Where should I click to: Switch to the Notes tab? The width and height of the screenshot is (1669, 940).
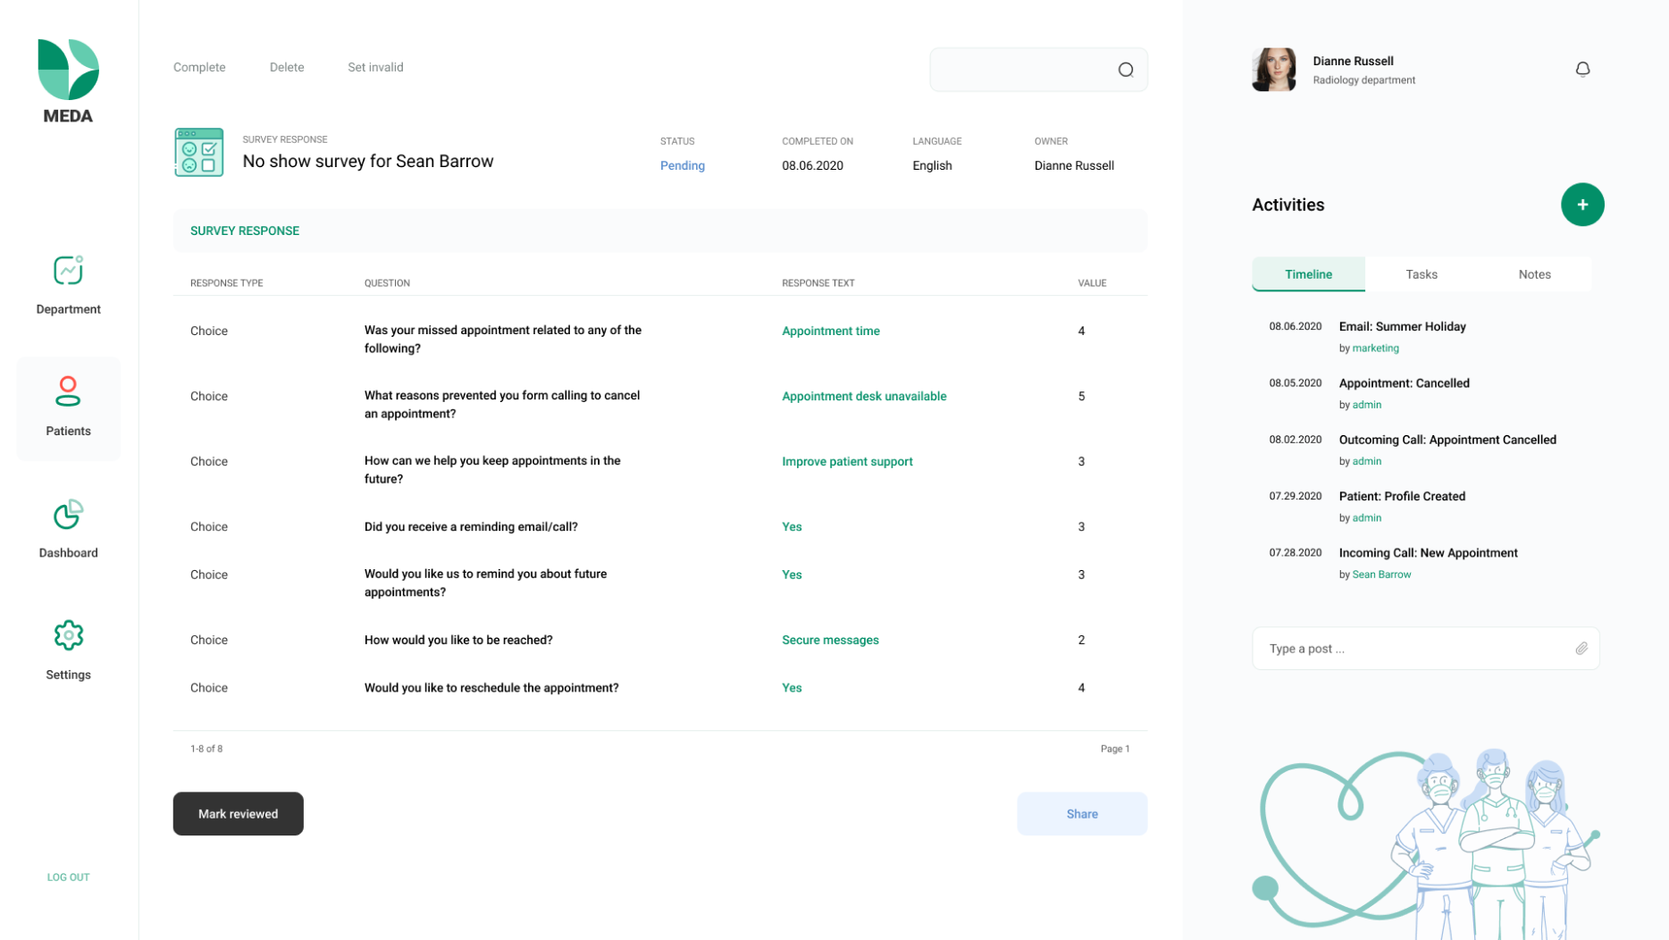[x=1534, y=274]
